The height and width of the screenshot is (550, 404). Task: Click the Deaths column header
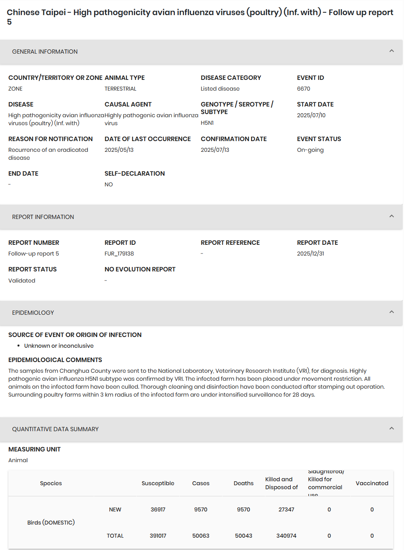coord(244,483)
